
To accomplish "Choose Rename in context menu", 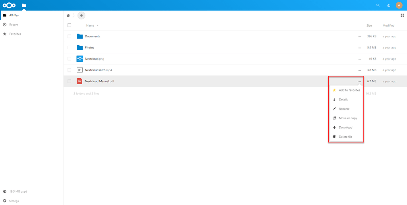I will [x=346, y=109].
